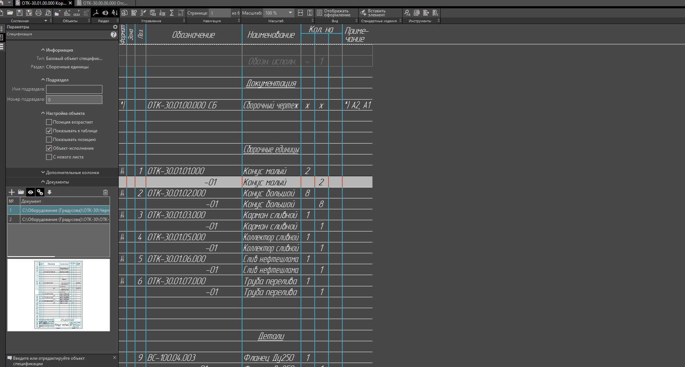Delete the selected document with trash
The image size is (685, 367).
tap(105, 192)
